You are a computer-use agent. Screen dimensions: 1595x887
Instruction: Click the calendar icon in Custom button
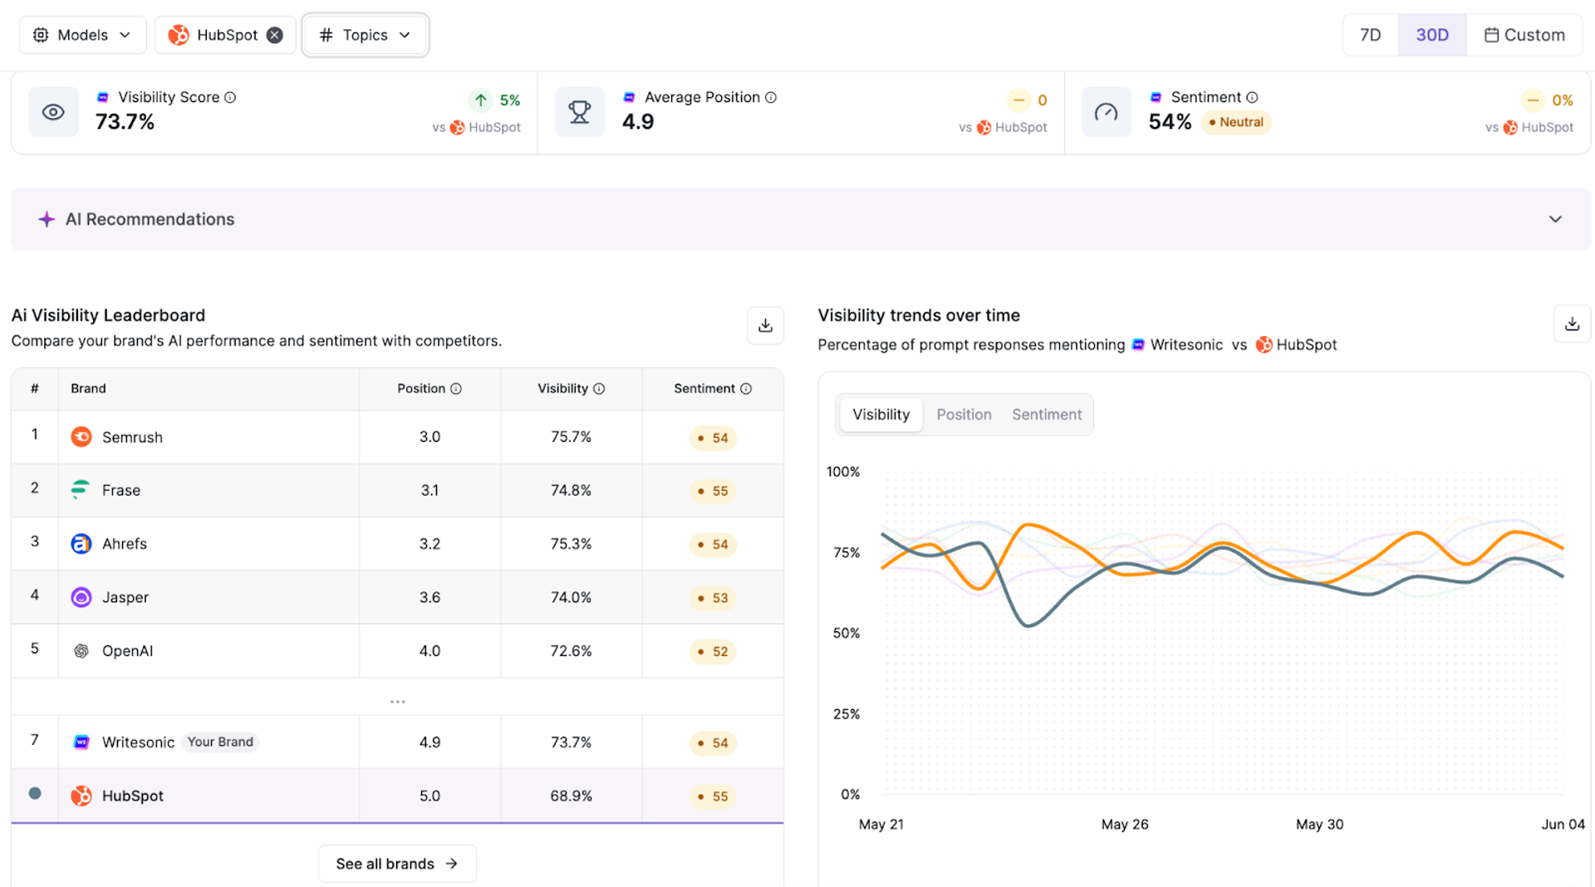(1491, 35)
